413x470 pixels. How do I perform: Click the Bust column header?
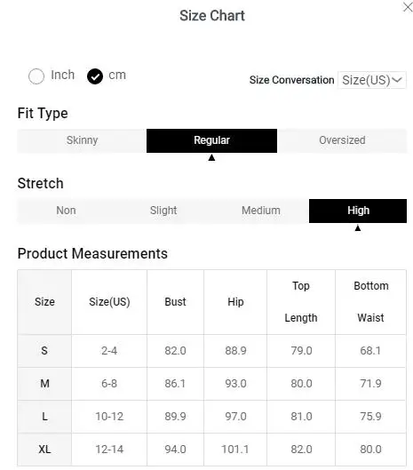[175, 302]
